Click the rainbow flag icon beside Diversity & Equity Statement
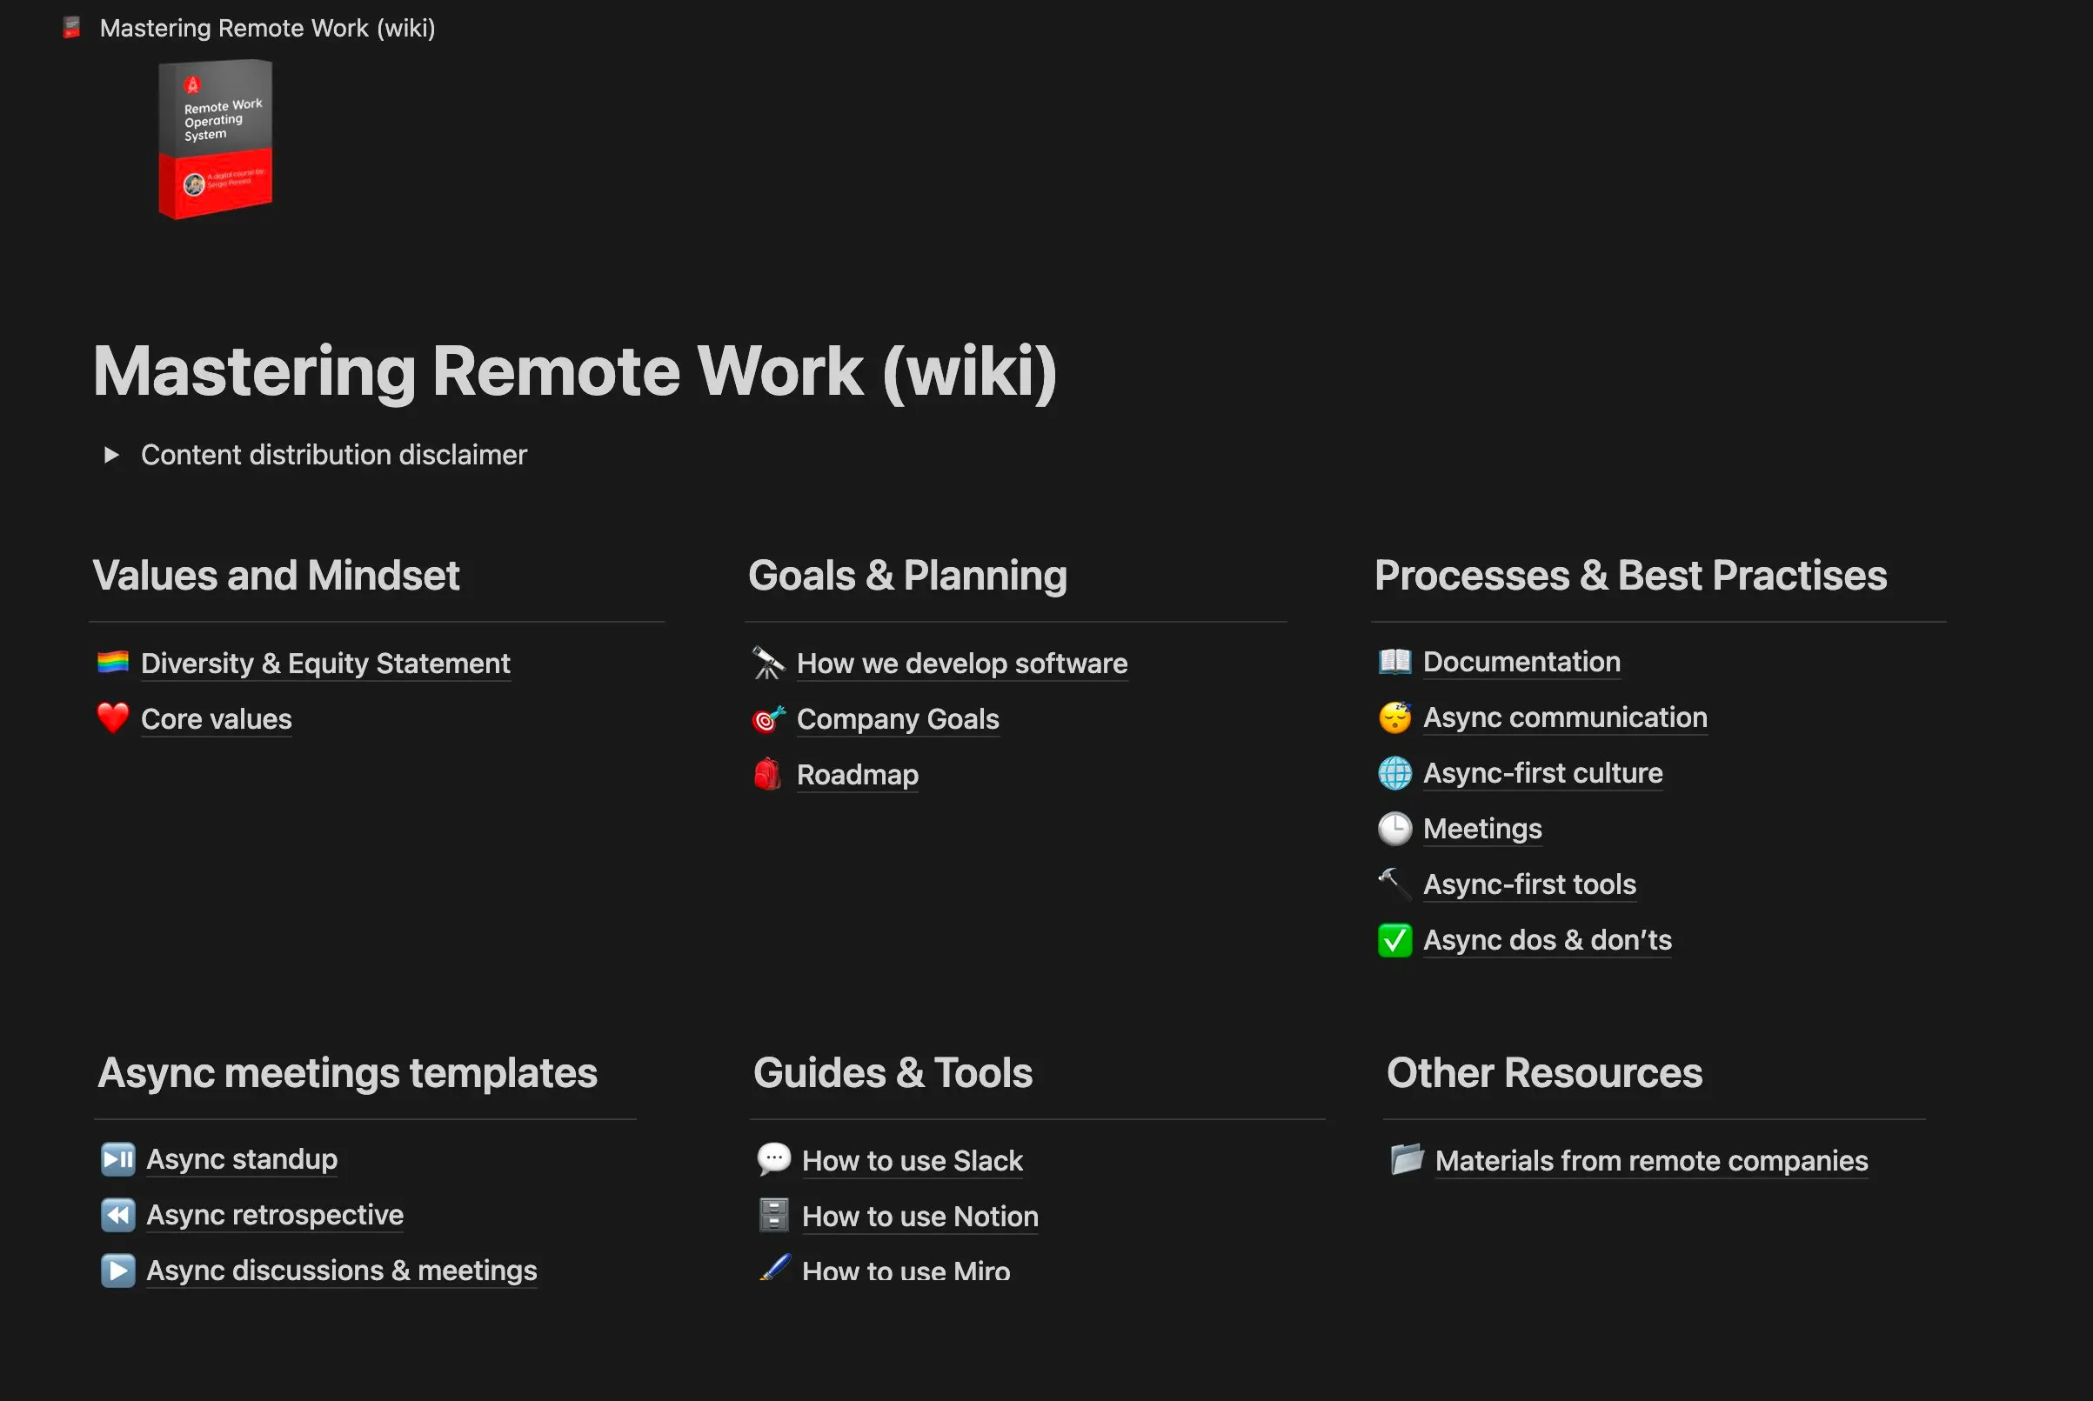Image resolution: width=2093 pixels, height=1401 pixels. point(113,662)
